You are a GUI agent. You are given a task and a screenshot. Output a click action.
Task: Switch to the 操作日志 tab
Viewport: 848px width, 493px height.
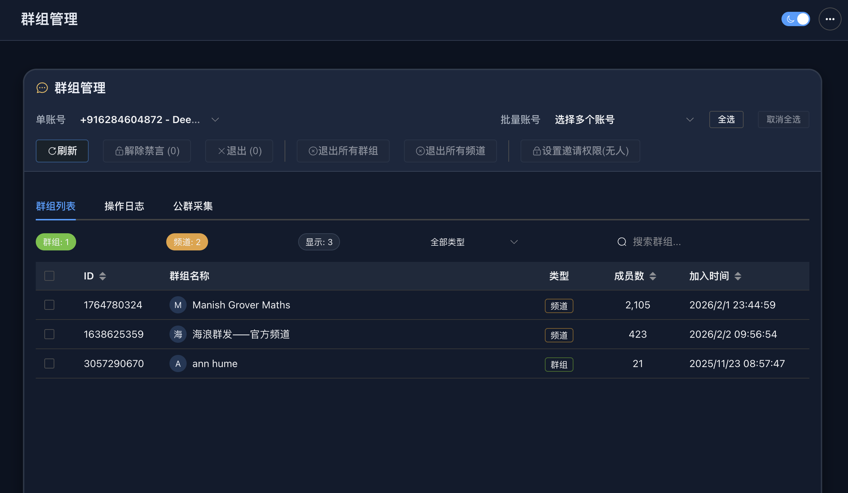pyautogui.click(x=124, y=206)
